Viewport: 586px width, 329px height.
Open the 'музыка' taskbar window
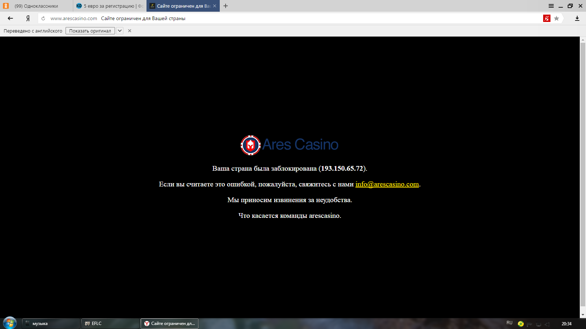[x=51, y=324]
